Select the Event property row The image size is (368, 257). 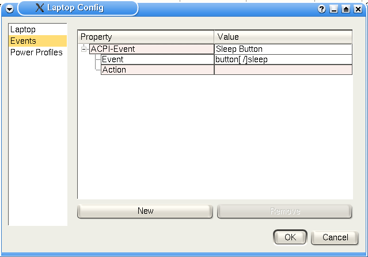(x=157, y=59)
